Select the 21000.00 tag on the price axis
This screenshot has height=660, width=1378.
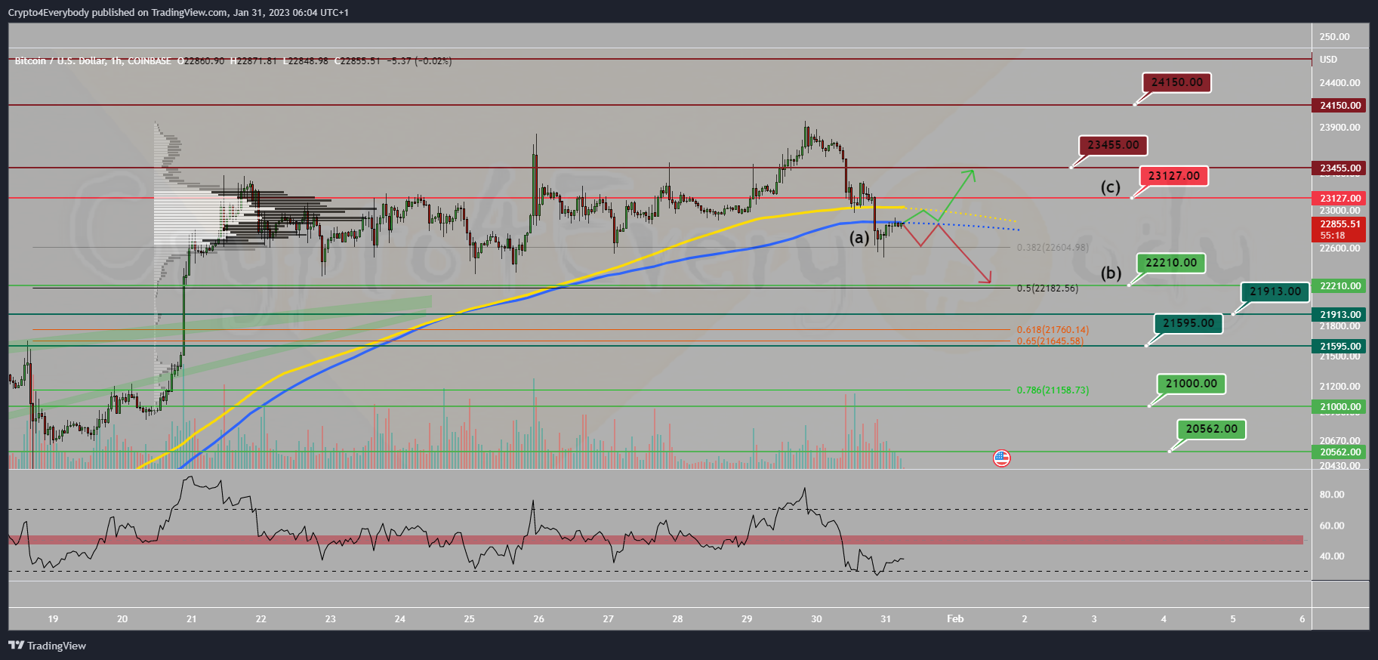click(1340, 407)
